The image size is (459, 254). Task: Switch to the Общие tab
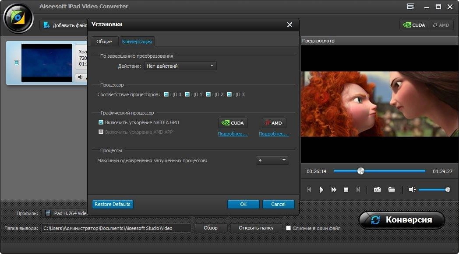pos(104,42)
